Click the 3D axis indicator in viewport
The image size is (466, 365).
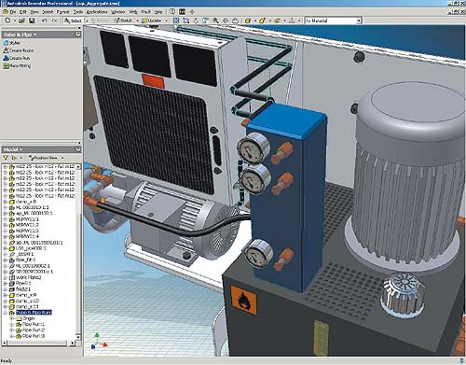click(x=99, y=341)
